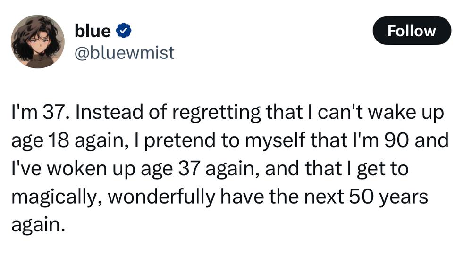
Task: Click the opening sentence "I'm 37."
Action: (x=41, y=112)
